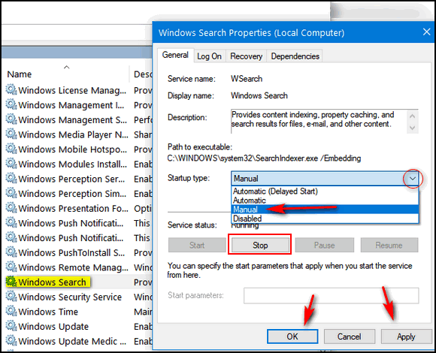The height and width of the screenshot is (353, 436).
Task: Click the WSearch service name value
Action: (247, 79)
